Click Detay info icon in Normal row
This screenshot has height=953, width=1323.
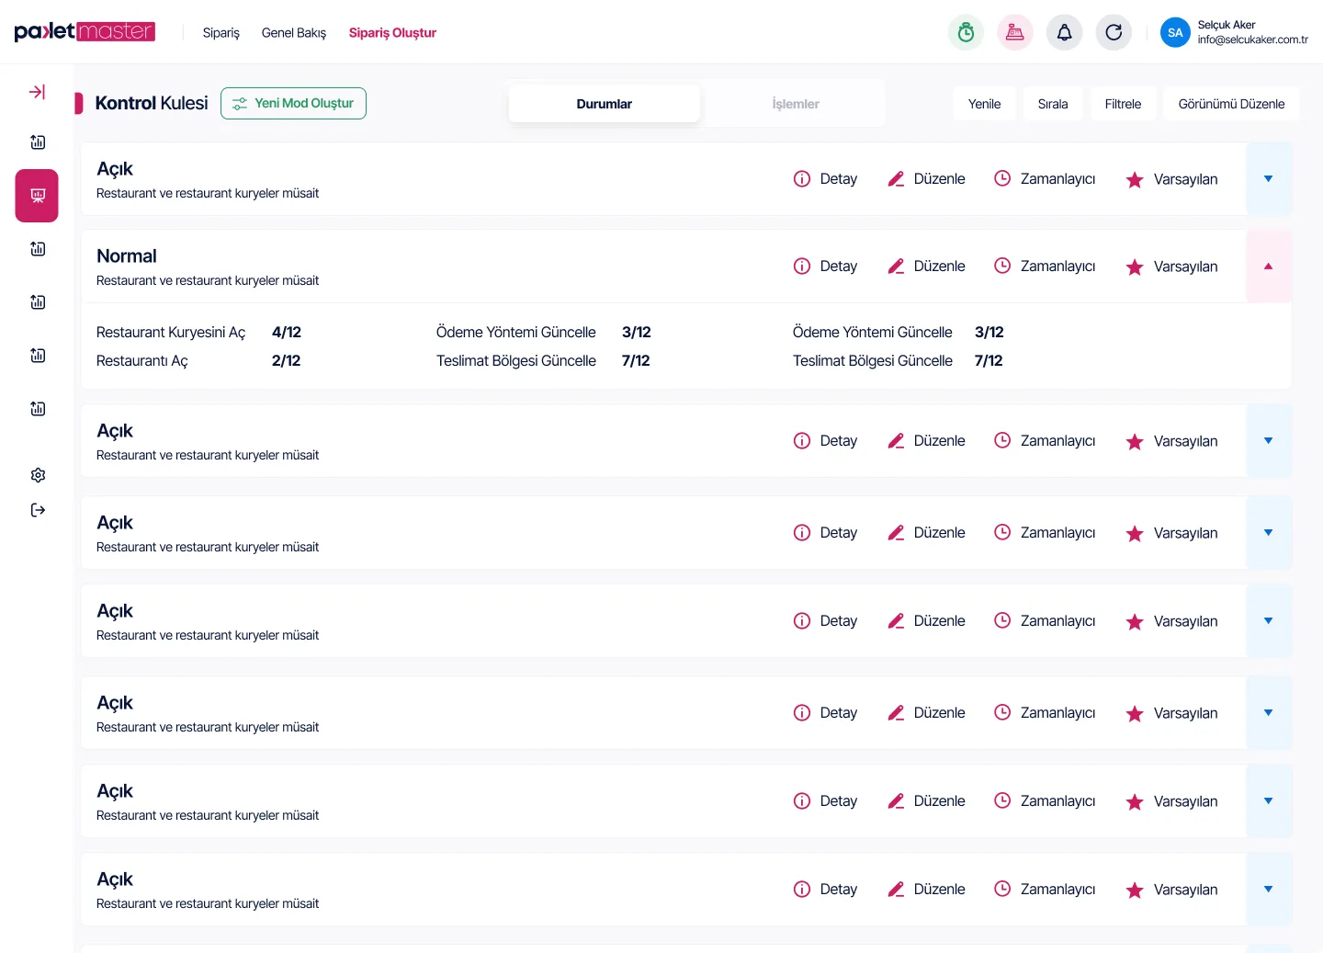click(802, 267)
